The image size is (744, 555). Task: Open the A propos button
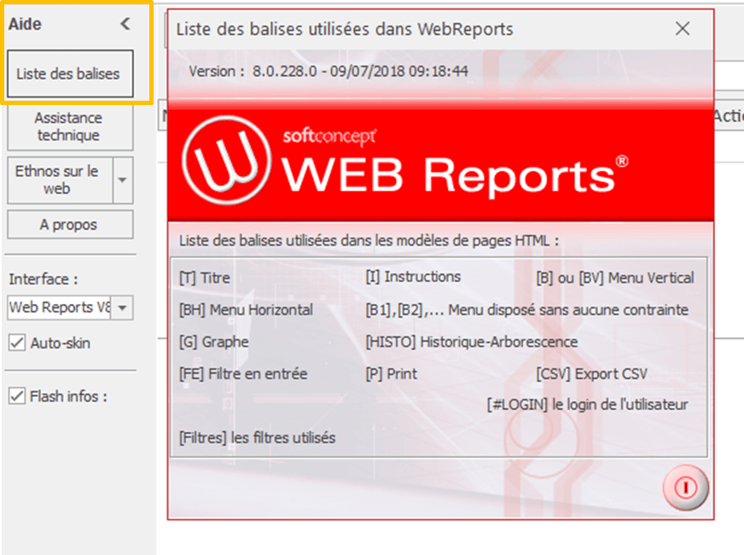pos(70,225)
